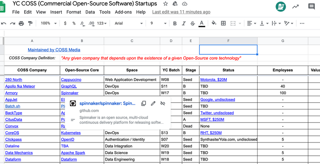The image size is (320, 164).
Task: Open the Arial font dropdown
Action: 128,23
